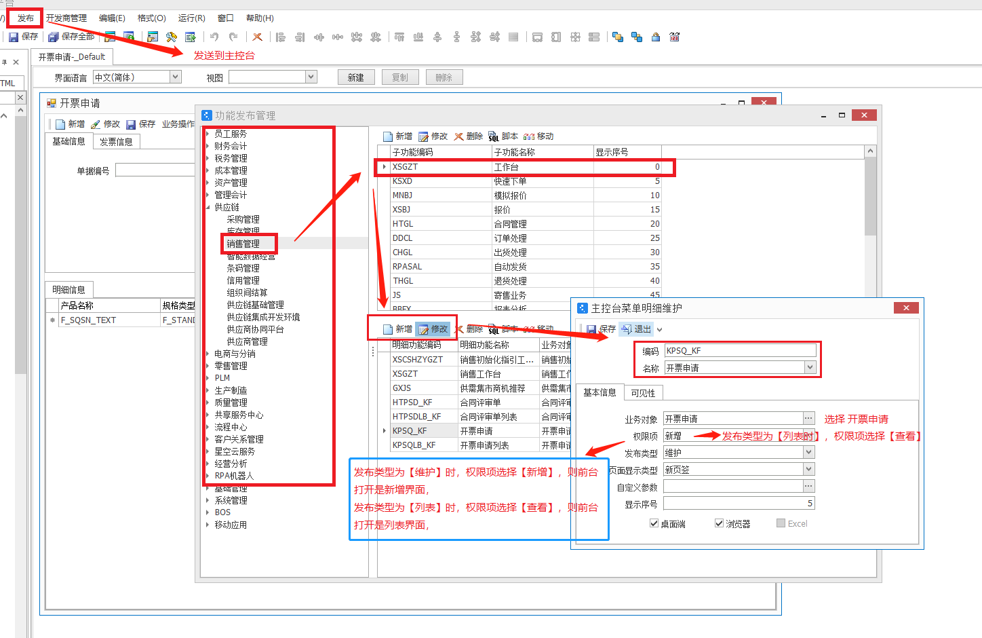Viewport: 982px width, 638px height.
Task: Switch to the 可见性 tab
Action: coord(642,392)
